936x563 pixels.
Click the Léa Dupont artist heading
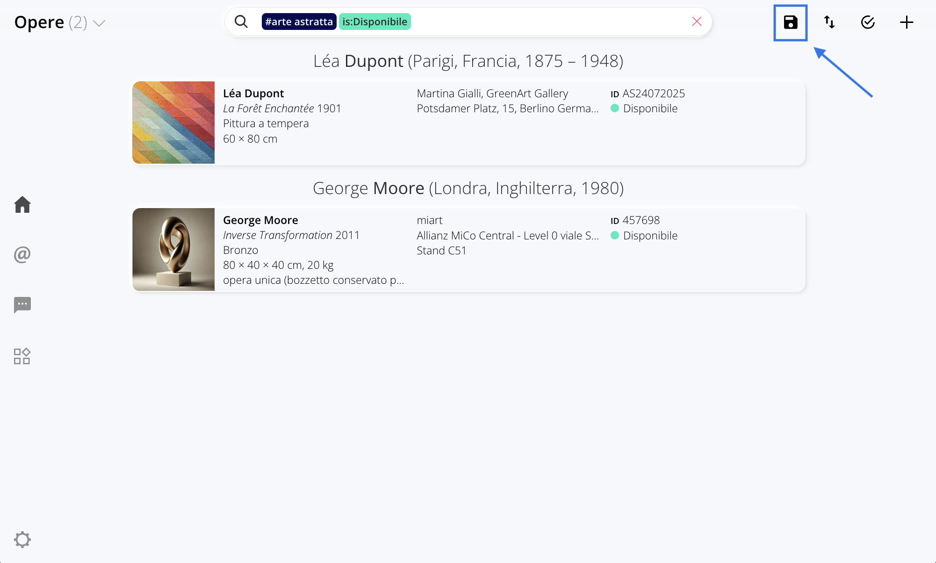(468, 61)
